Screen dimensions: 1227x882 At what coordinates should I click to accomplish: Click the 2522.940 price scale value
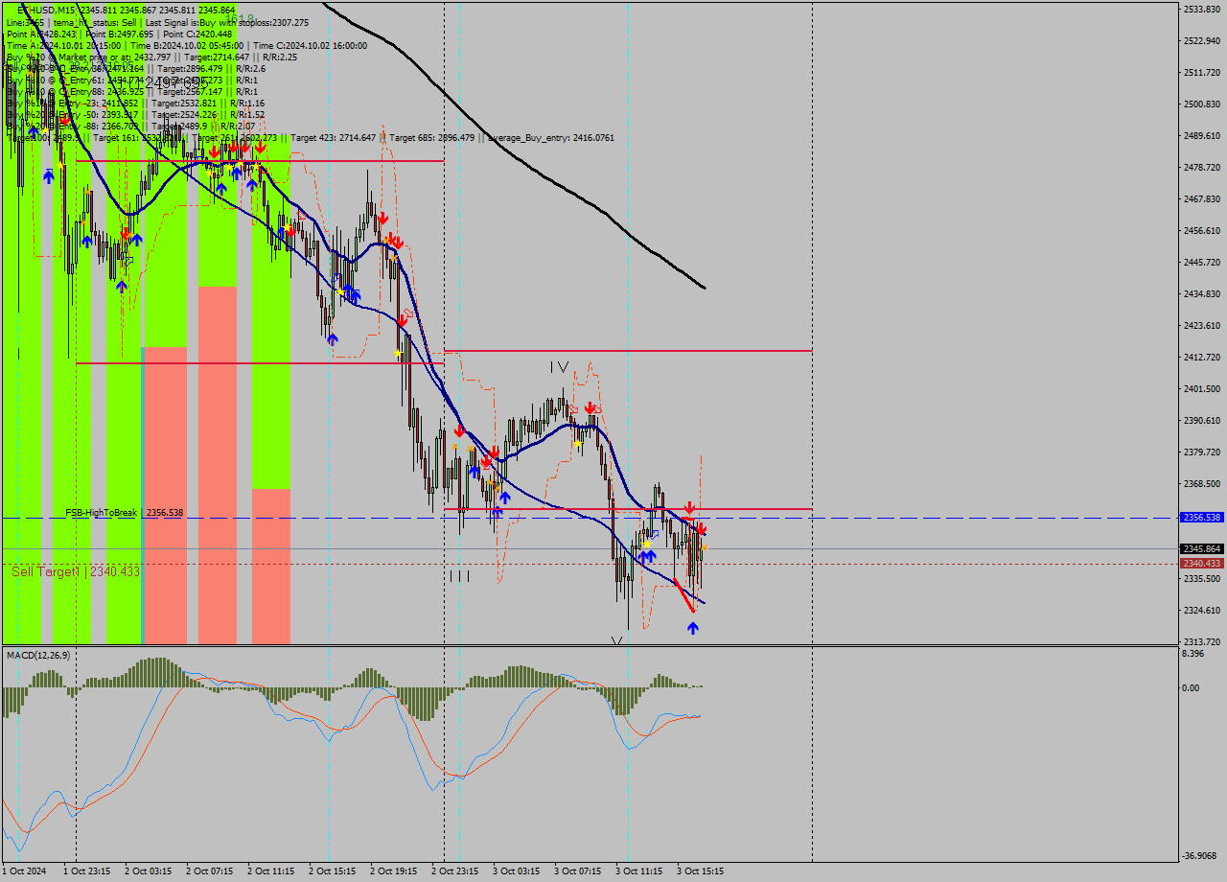1201,41
